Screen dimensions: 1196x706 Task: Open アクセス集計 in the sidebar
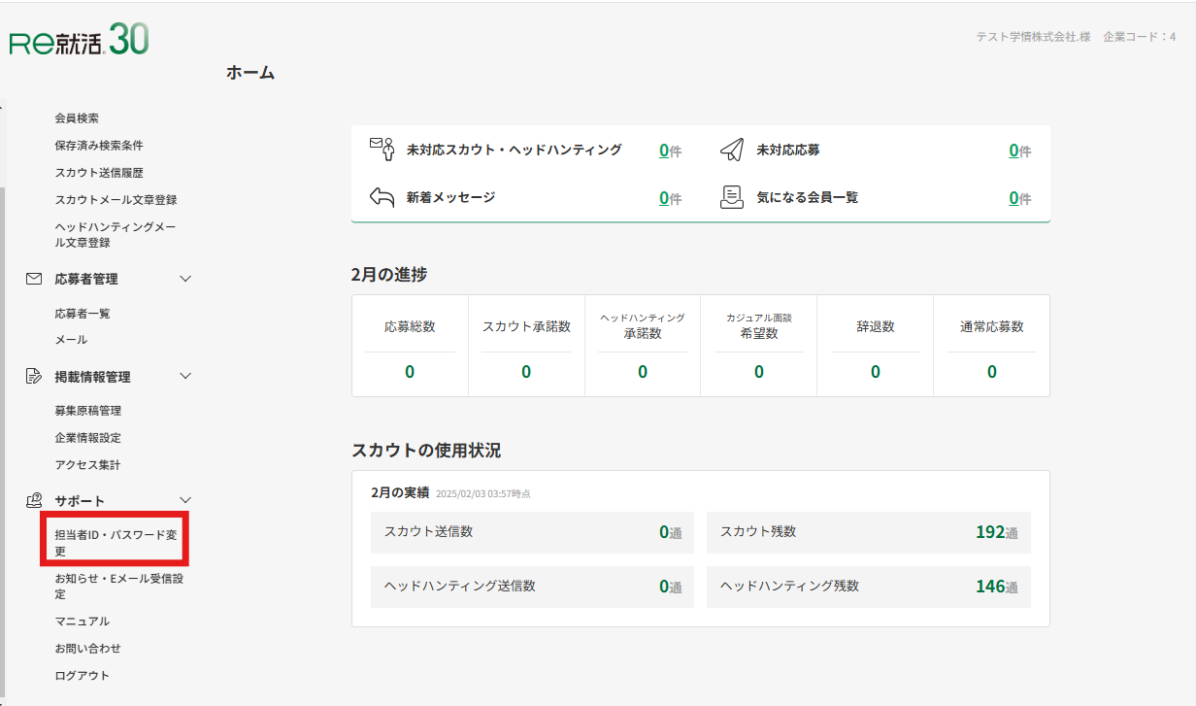coord(88,465)
